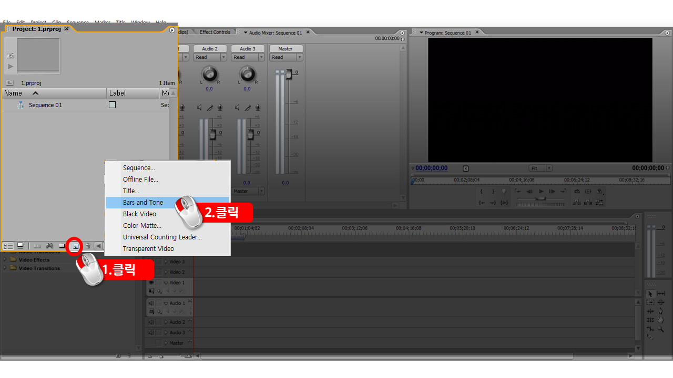Click Master channel volume fader

289,74
